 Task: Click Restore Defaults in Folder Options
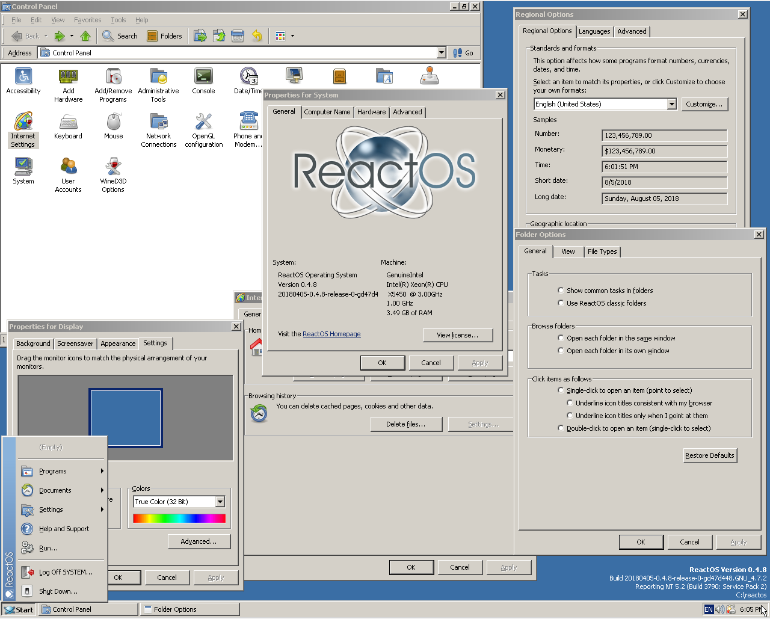tap(710, 455)
